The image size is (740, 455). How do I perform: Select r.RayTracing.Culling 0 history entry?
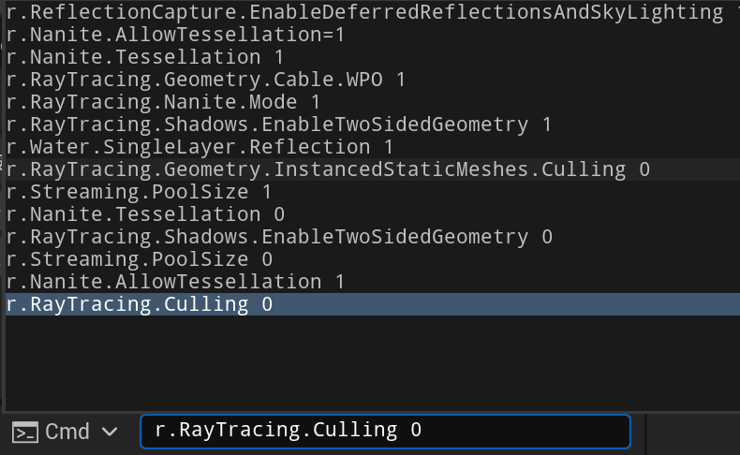tap(373, 304)
